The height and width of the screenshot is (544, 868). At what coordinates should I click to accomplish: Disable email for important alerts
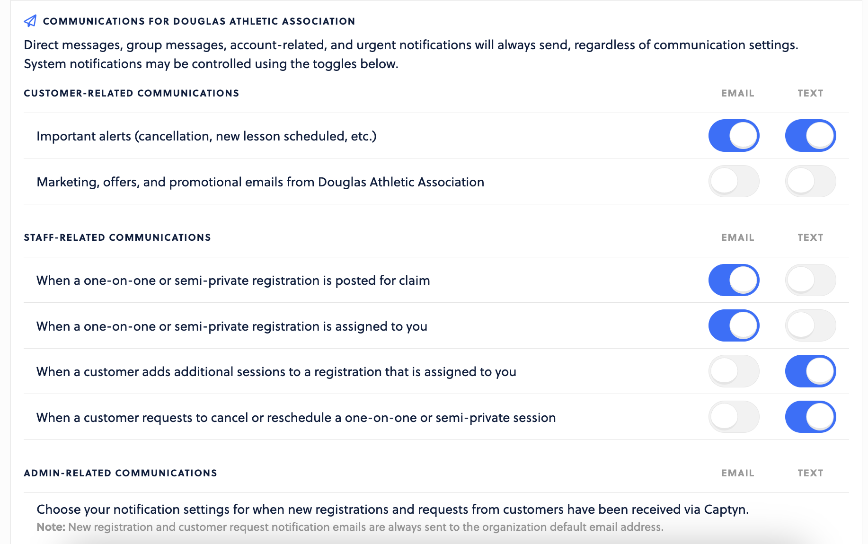point(734,136)
